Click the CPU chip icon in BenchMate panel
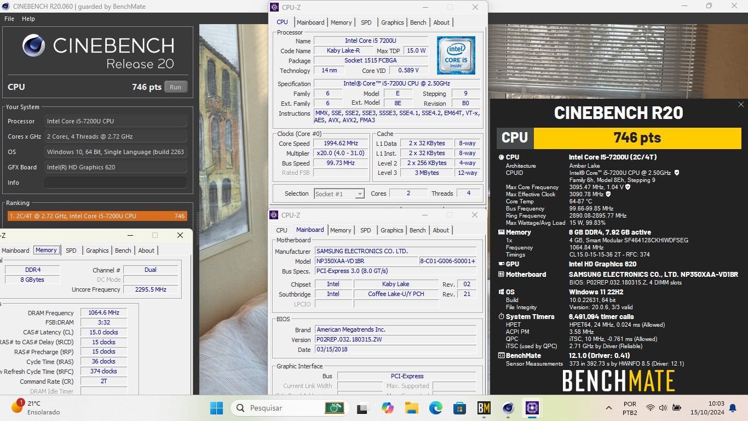 click(x=502, y=157)
